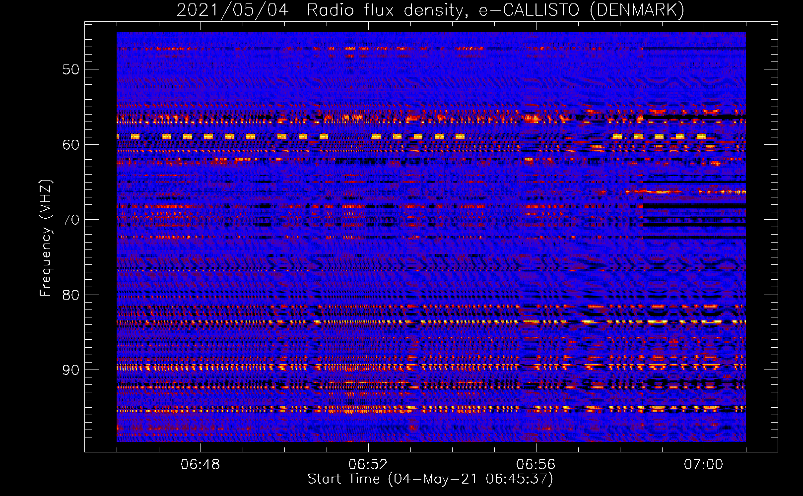This screenshot has height=496, width=803.
Task: Click the 06:56 time tick label
Action: (x=536, y=465)
